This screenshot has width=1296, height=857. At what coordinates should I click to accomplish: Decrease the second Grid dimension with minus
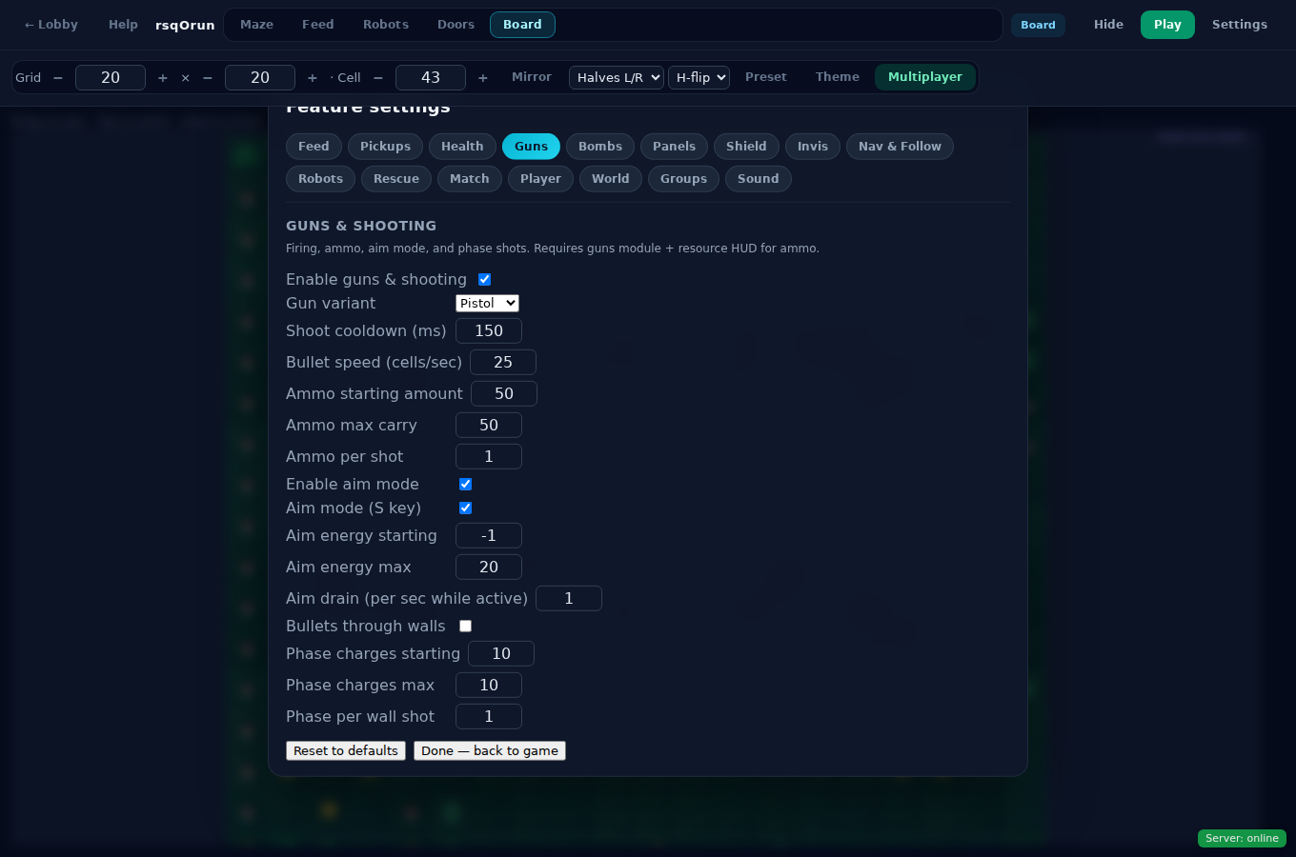(x=208, y=78)
